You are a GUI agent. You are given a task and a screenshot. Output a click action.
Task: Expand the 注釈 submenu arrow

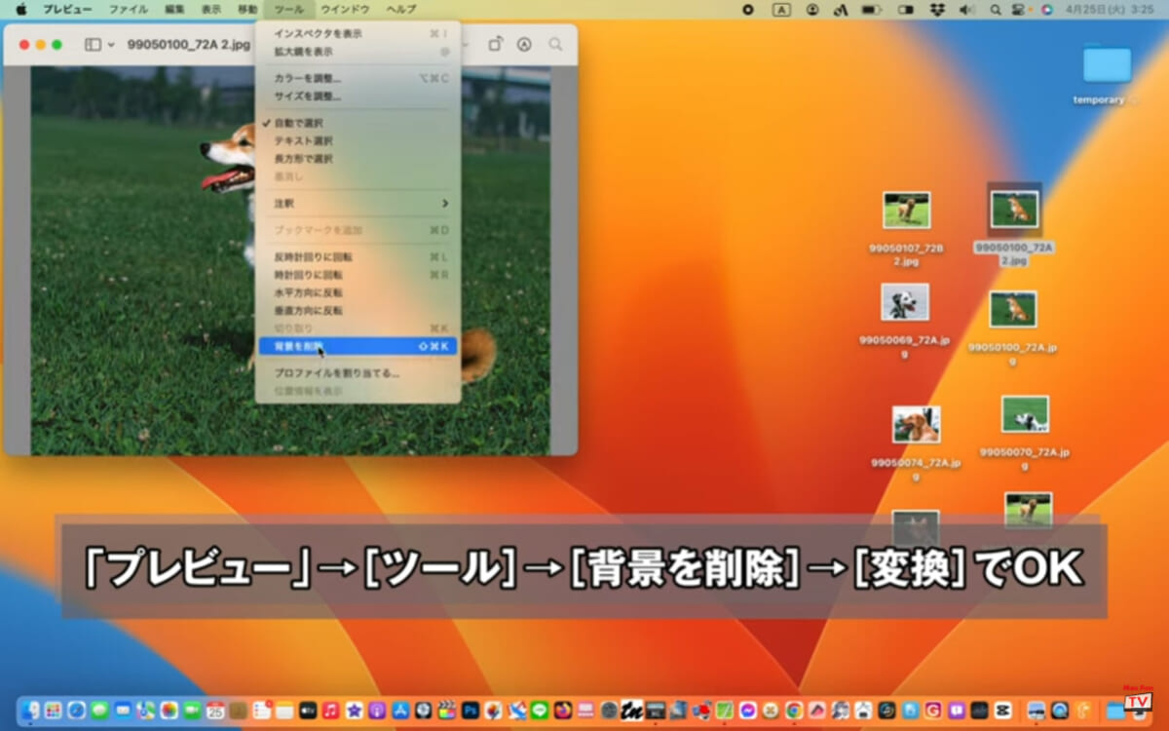(445, 203)
